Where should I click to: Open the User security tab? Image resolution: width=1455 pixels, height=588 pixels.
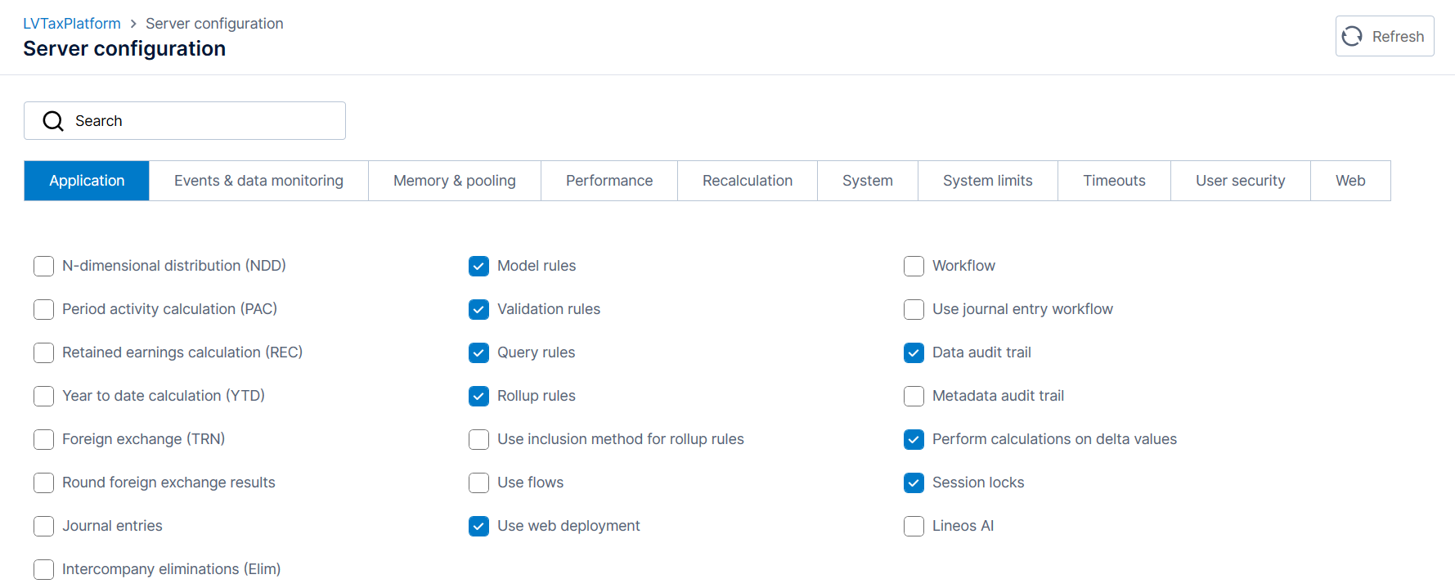tap(1241, 181)
